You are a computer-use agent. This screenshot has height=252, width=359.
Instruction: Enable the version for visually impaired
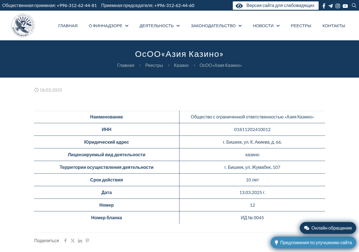tap(276, 6)
